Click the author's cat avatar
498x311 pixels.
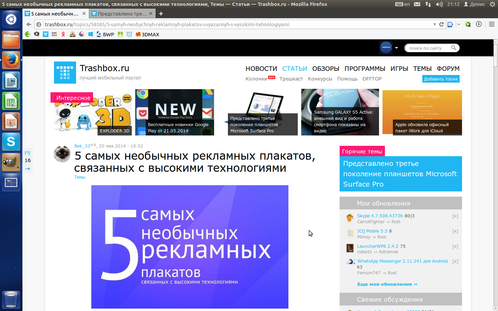[x=62, y=154]
